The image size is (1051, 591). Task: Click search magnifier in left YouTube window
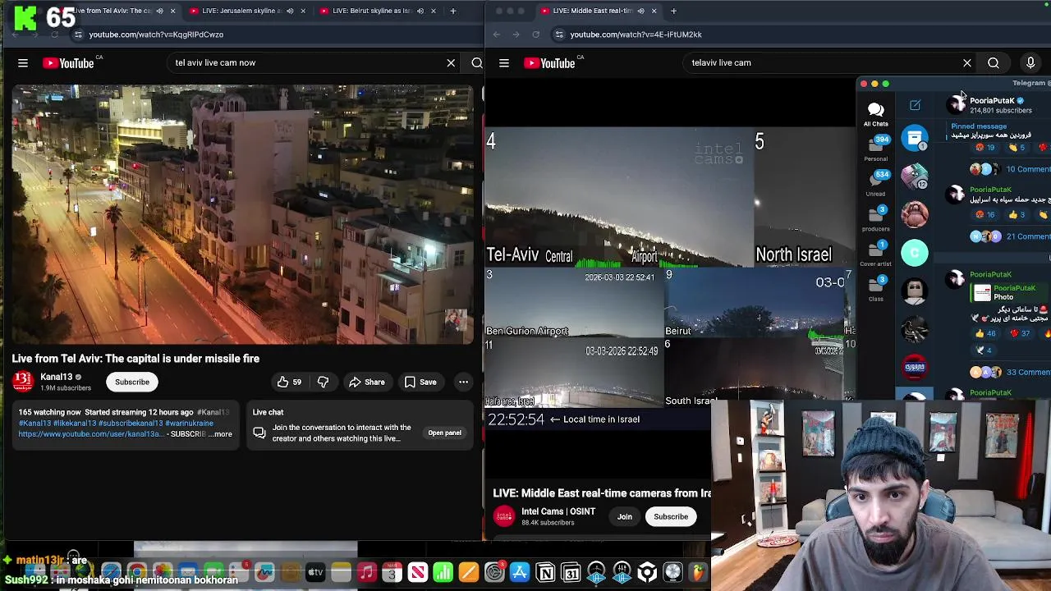pos(477,62)
